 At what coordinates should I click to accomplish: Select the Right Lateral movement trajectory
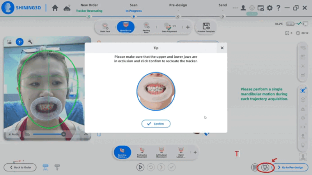(181, 152)
